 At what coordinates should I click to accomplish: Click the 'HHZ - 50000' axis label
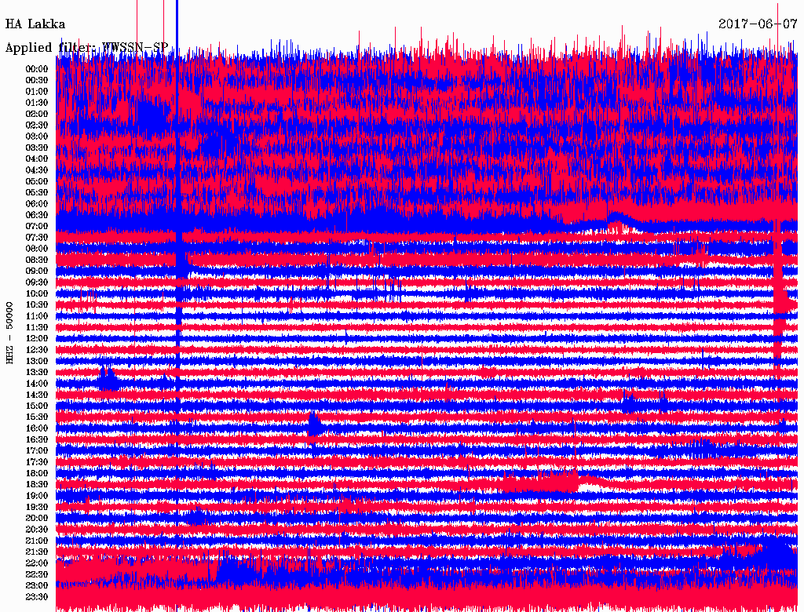click(x=9, y=333)
